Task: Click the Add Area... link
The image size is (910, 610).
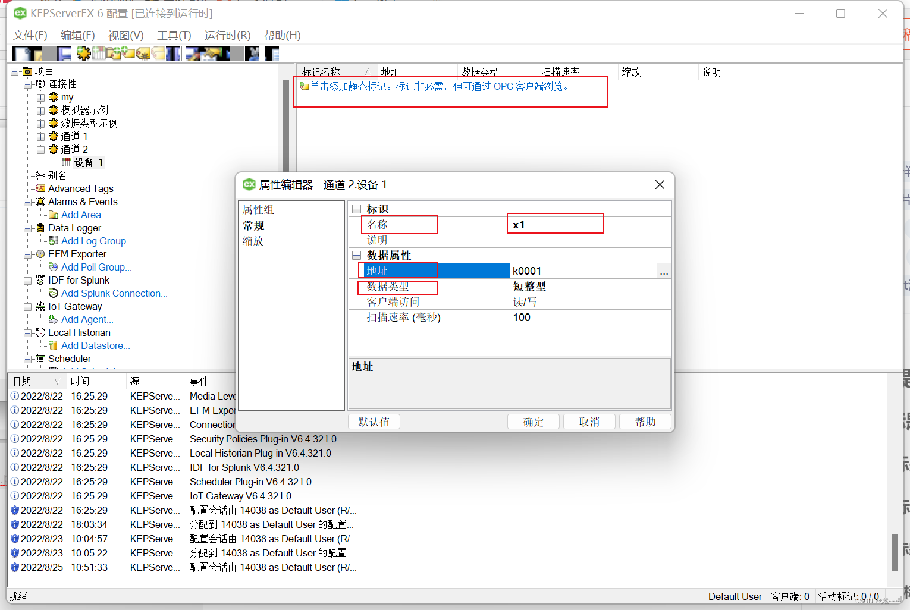Action: [x=84, y=215]
